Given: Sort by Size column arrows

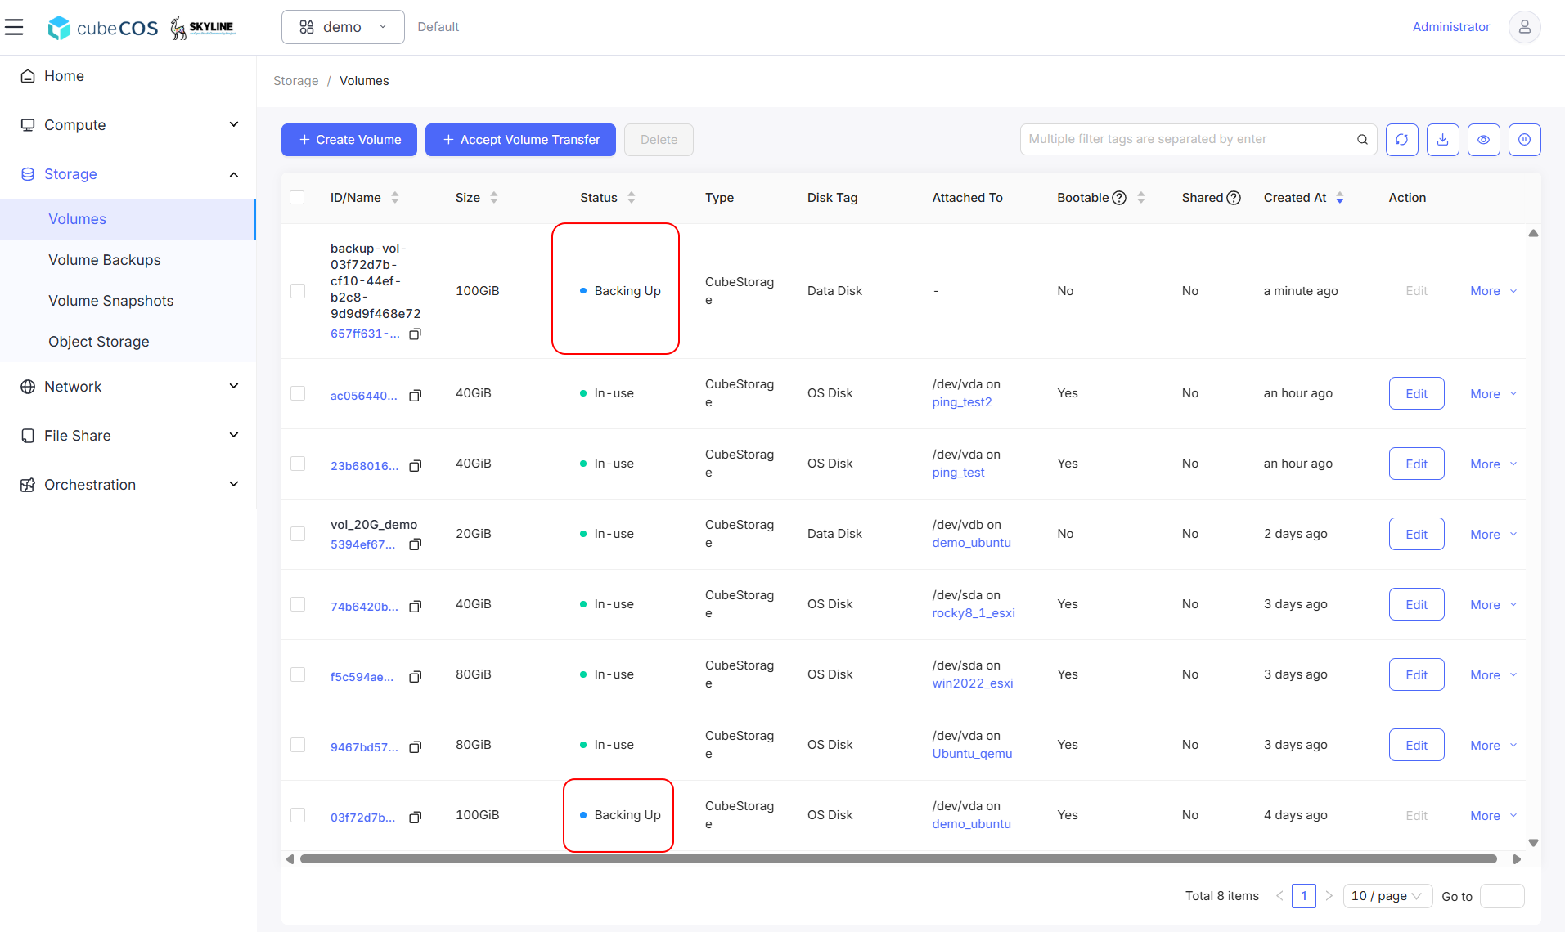Looking at the screenshot, I should coord(493,198).
